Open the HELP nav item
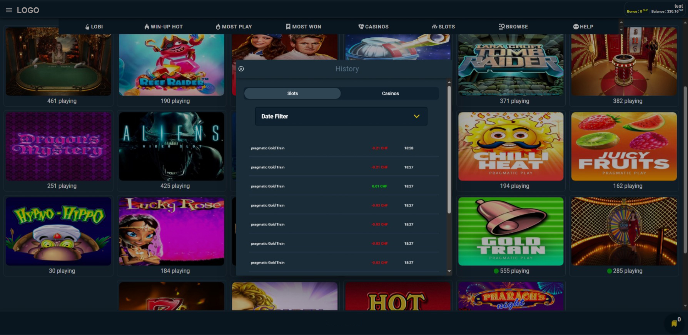The width and height of the screenshot is (688, 335). pos(583,27)
